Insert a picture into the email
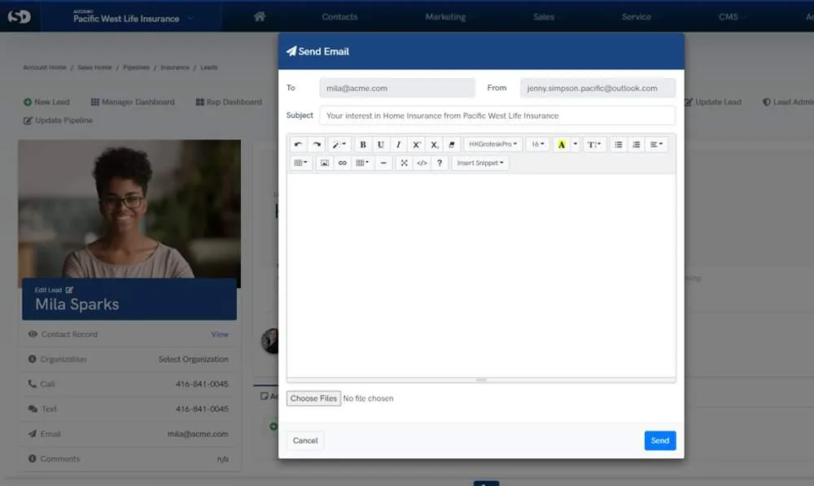The width and height of the screenshot is (814, 486). (325, 163)
